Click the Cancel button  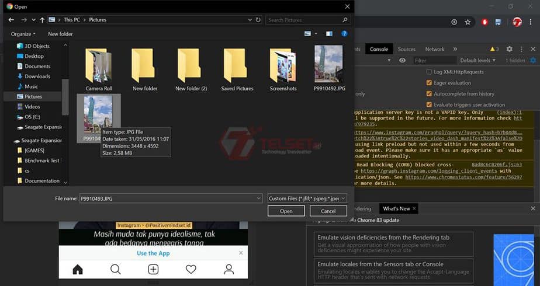328,211
